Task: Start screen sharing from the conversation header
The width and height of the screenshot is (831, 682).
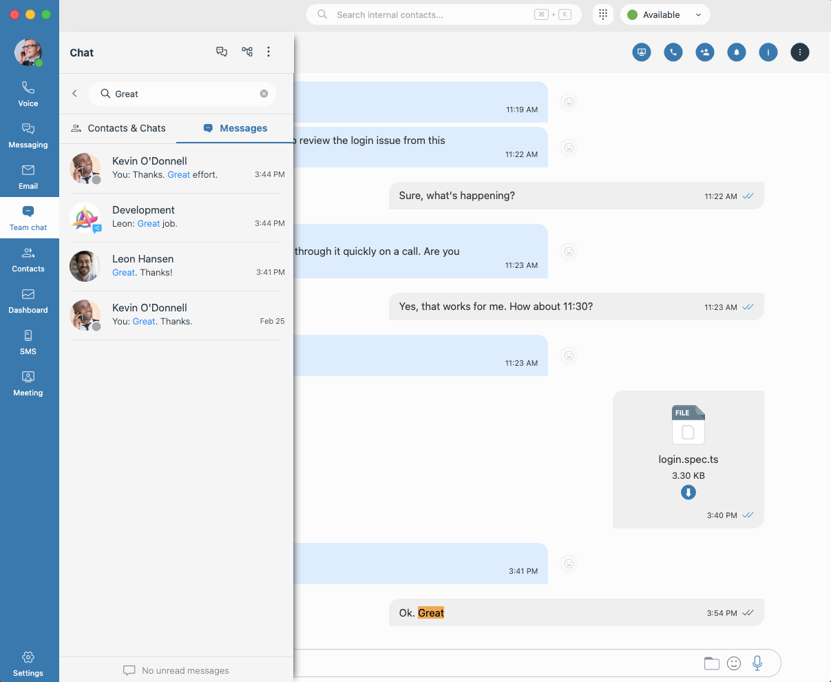Action: coord(641,52)
